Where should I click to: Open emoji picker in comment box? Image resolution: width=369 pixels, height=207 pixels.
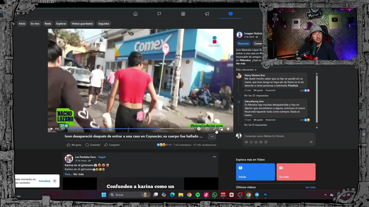pyautogui.click(x=251, y=142)
